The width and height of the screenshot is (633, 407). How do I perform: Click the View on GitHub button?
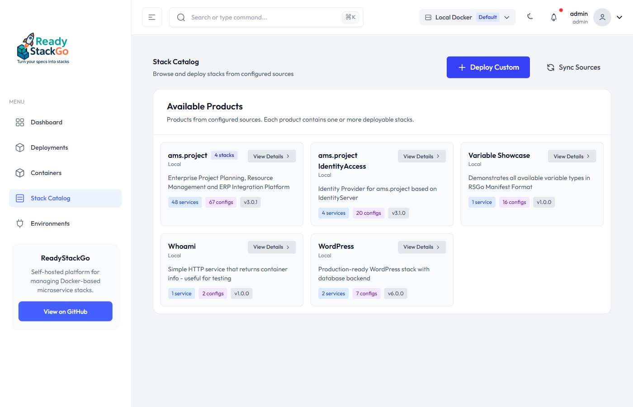[x=66, y=312]
